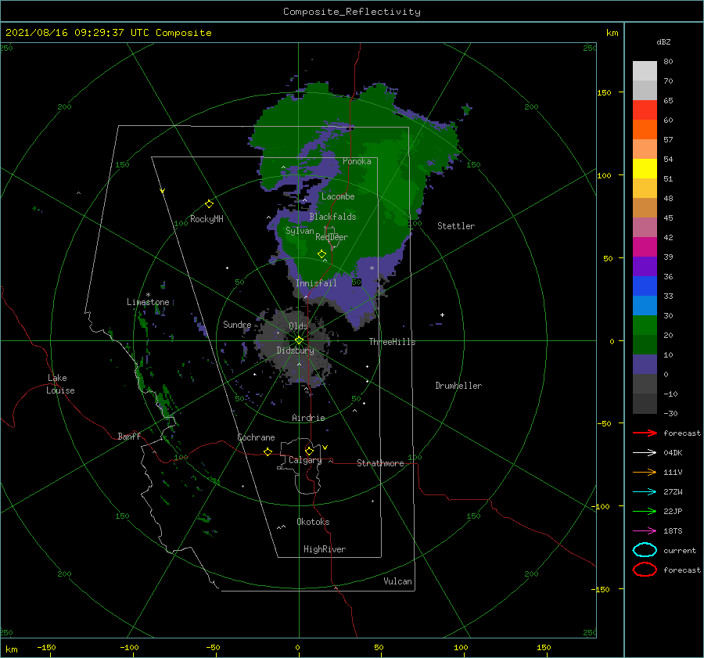Click the Ponoka city label

[357, 161]
